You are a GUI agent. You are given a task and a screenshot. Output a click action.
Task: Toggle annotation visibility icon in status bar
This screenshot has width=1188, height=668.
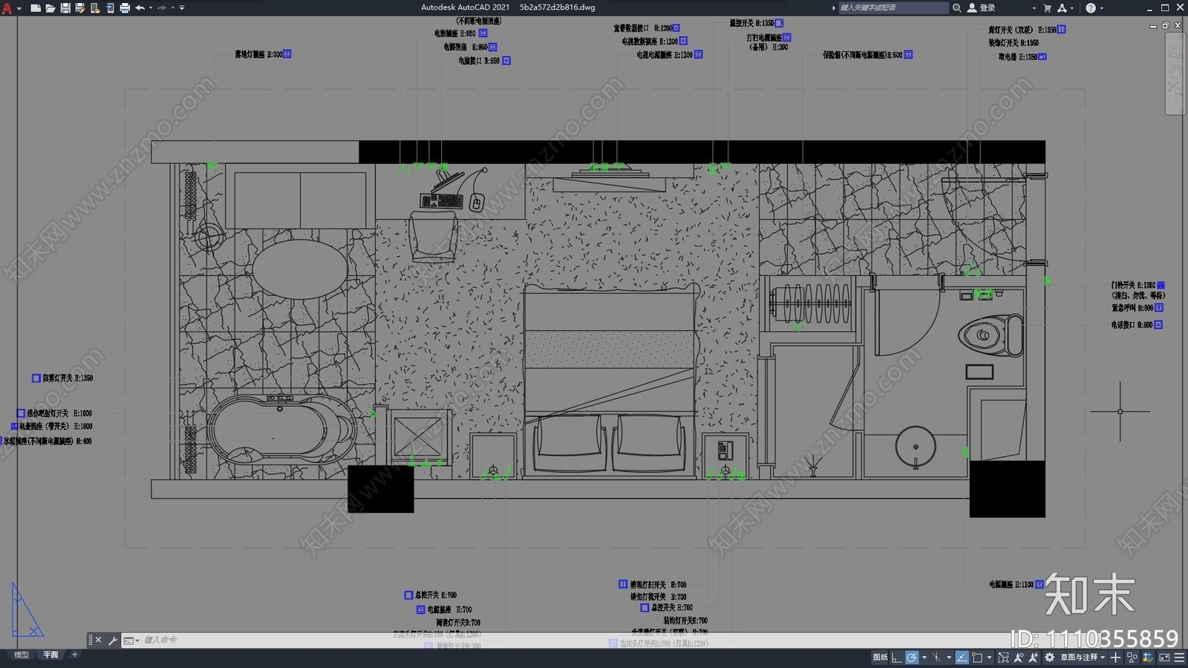click(x=1019, y=657)
